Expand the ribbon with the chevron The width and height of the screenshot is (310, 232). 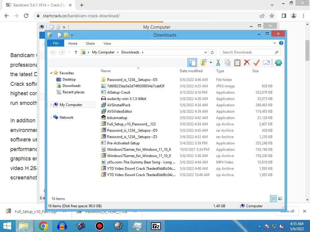(x=274, y=43)
